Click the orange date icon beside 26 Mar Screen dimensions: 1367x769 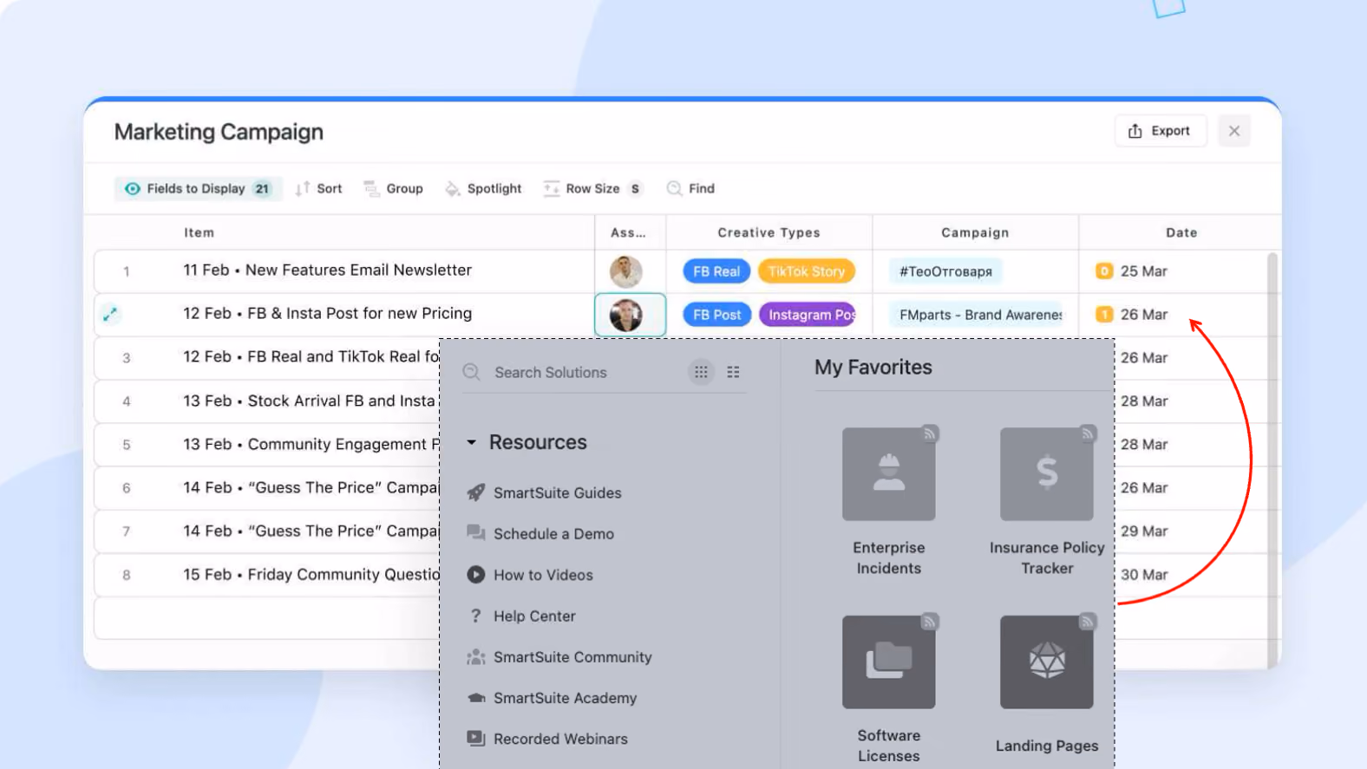pyautogui.click(x=1104, y=315)
